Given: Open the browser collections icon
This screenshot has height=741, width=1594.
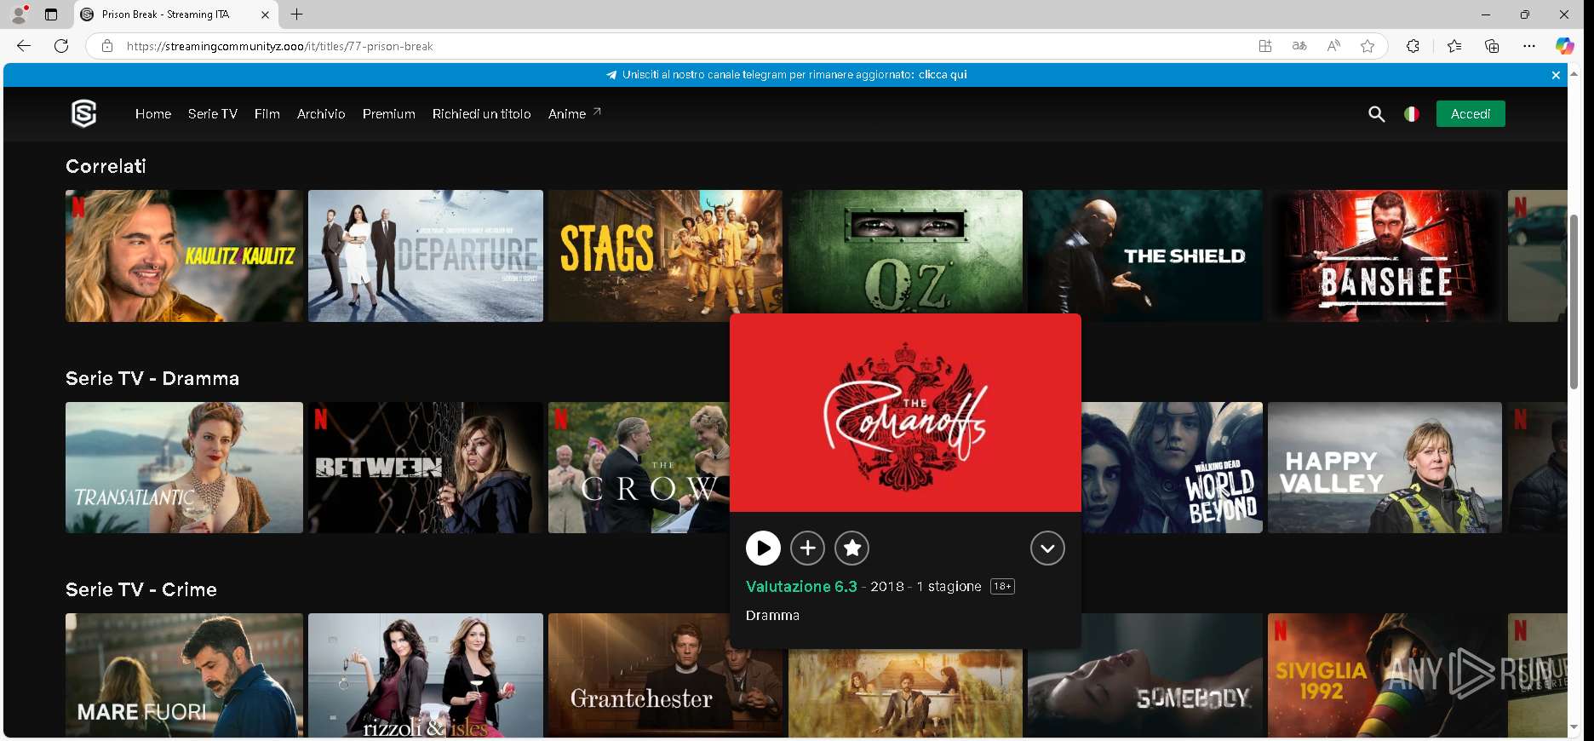Looking at the screenshot, I should (x=1492, y=46).
